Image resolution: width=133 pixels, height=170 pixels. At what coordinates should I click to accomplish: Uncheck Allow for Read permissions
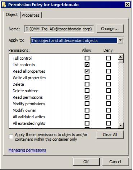click(87, 97)
